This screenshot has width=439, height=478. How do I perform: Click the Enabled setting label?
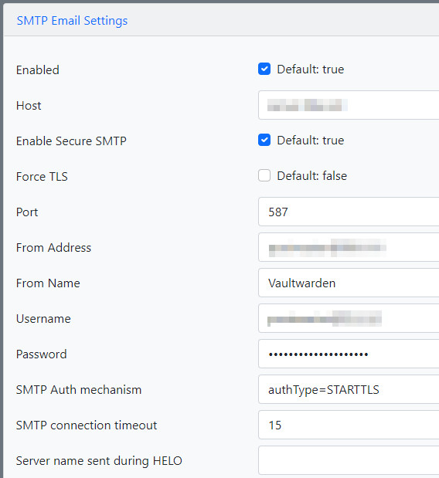click(x=38, y=69)
